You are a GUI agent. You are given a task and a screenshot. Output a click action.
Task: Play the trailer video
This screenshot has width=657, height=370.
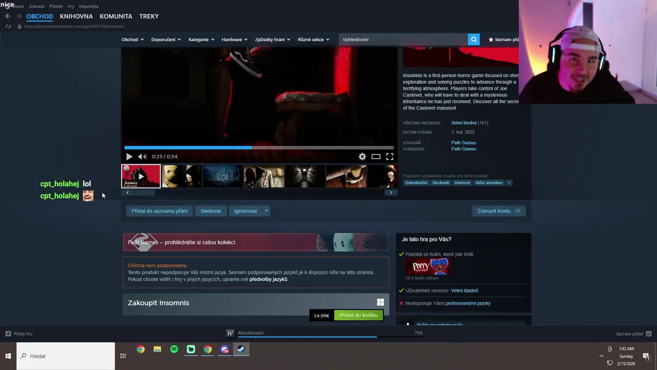[129, 157]
